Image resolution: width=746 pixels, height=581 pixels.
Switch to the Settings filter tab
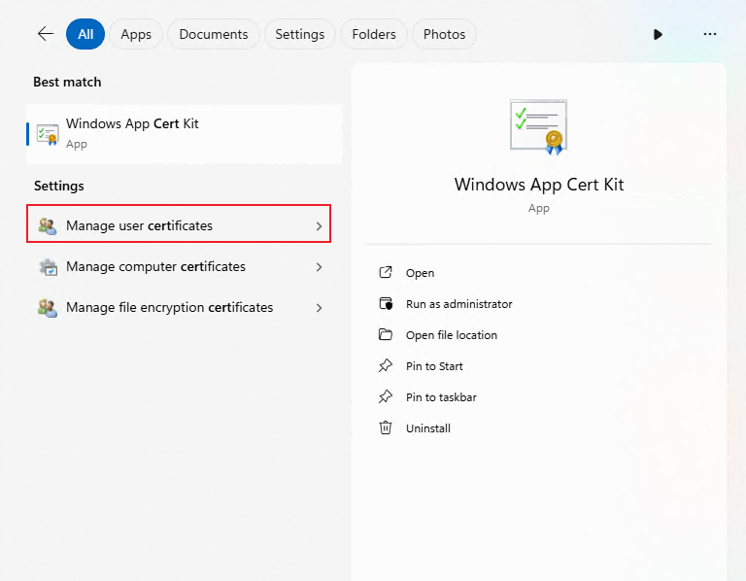click(x=300, y=34)
